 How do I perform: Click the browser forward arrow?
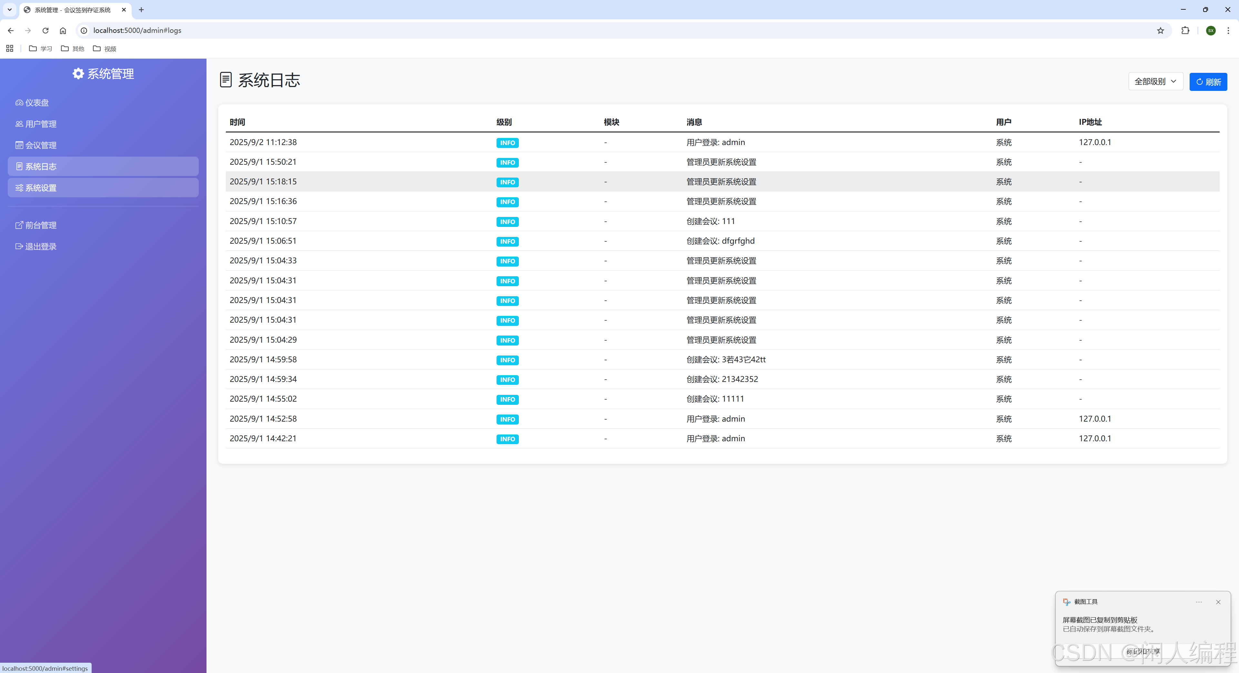tap(28, 30)
